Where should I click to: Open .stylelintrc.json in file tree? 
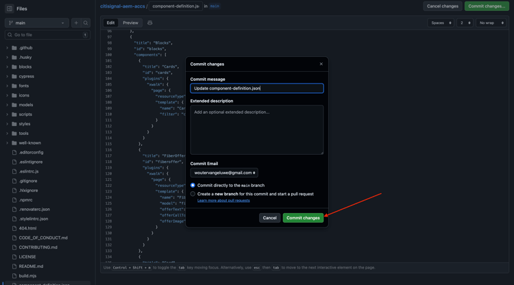point(34,219)
